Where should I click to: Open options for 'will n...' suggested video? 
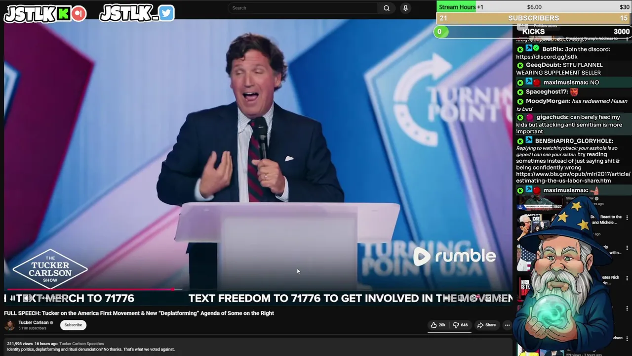[627, 248]
